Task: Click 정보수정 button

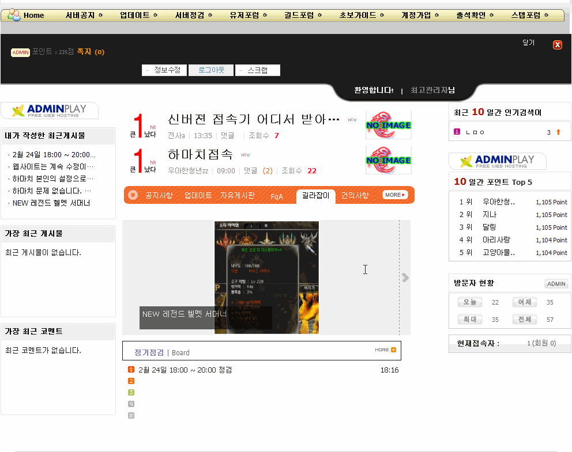Action: 164,70
